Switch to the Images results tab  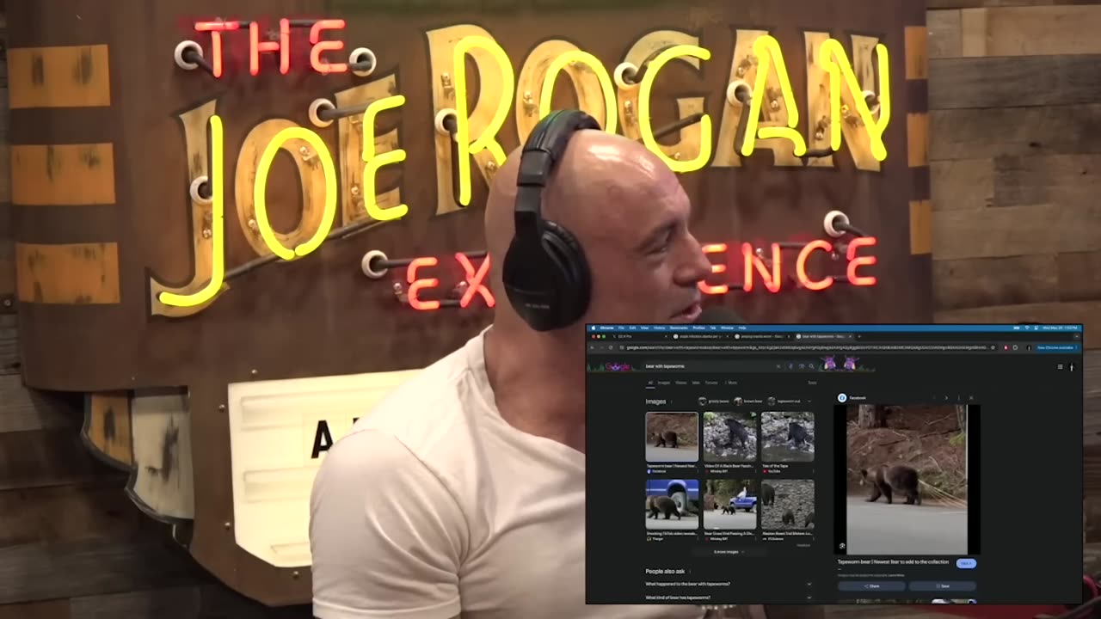point(663,383)
